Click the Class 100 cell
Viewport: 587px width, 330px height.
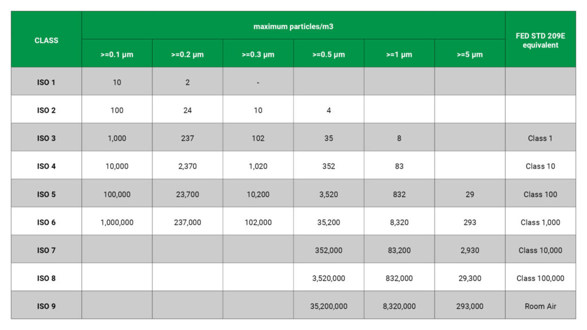[541, 194]
